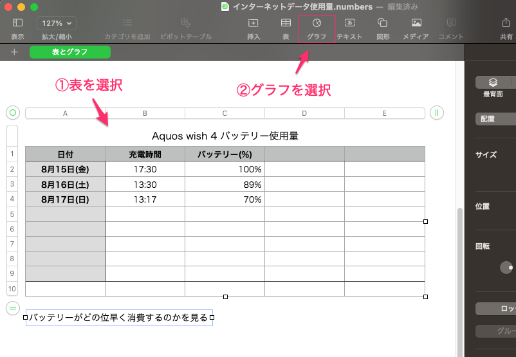Click the 充電時間 header cell

tap(145, 154)
